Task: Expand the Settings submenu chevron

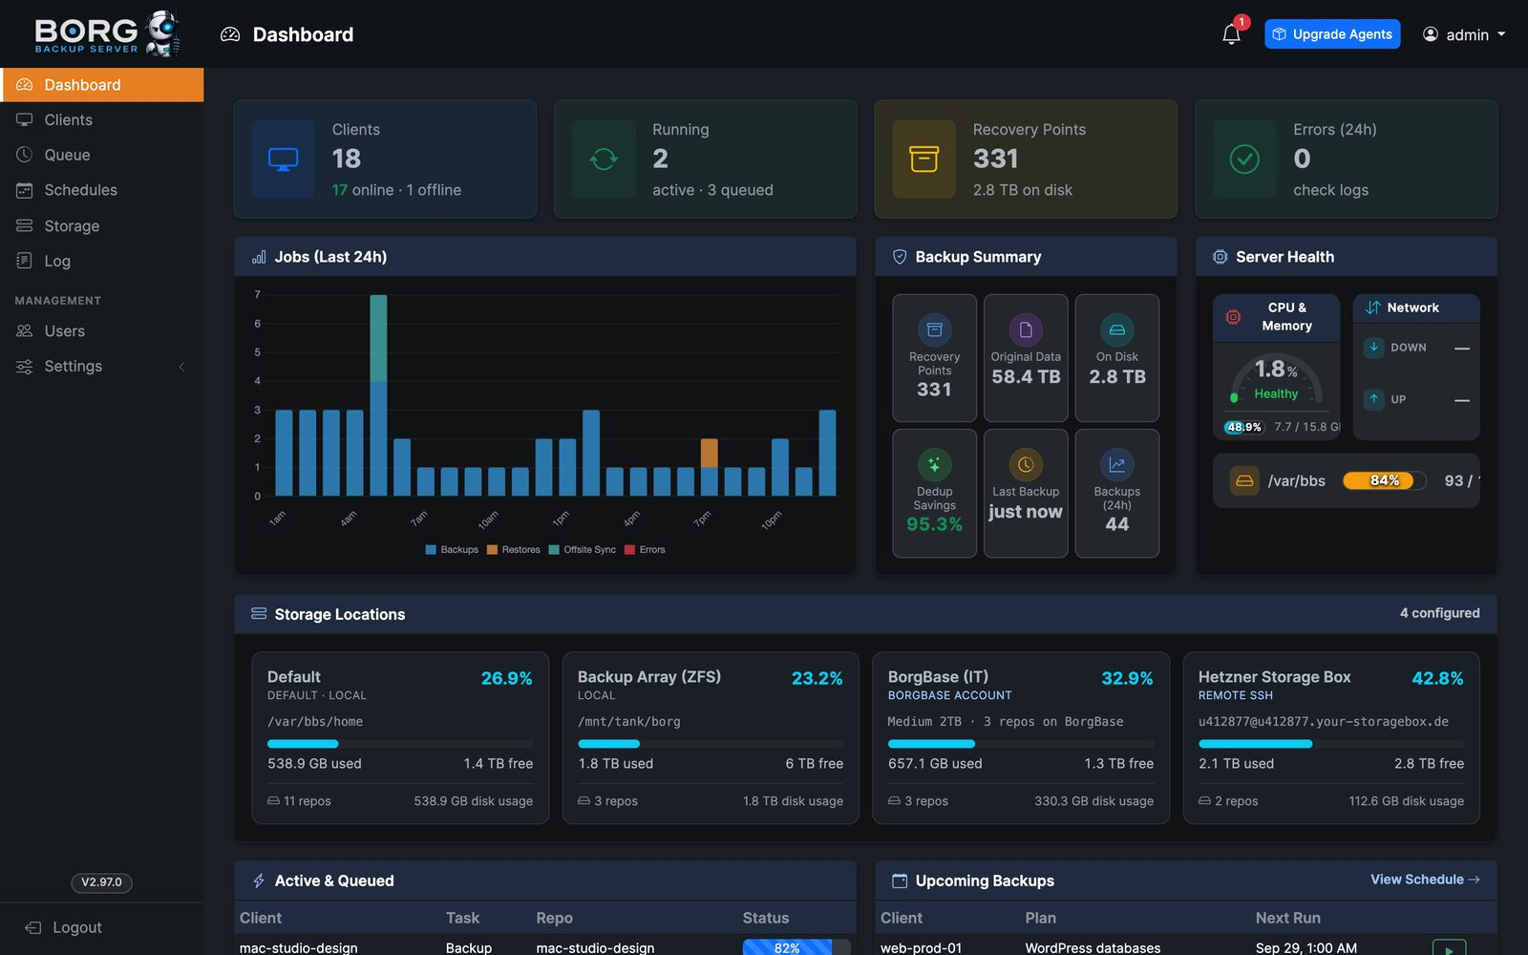Action: [x=181, y=367]
